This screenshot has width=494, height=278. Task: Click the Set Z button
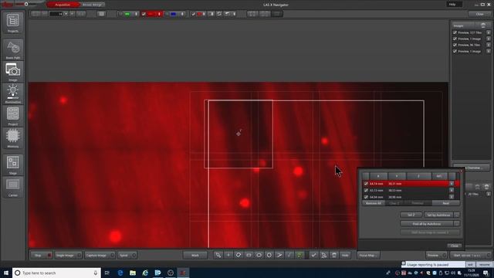[411, 215]
